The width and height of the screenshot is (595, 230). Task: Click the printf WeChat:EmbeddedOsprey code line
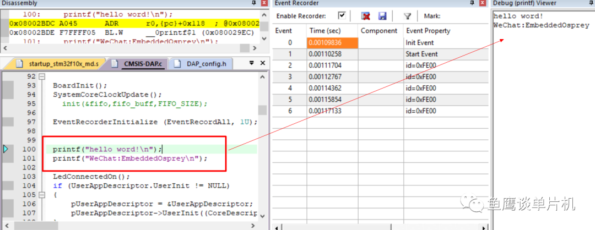(130, 158)
